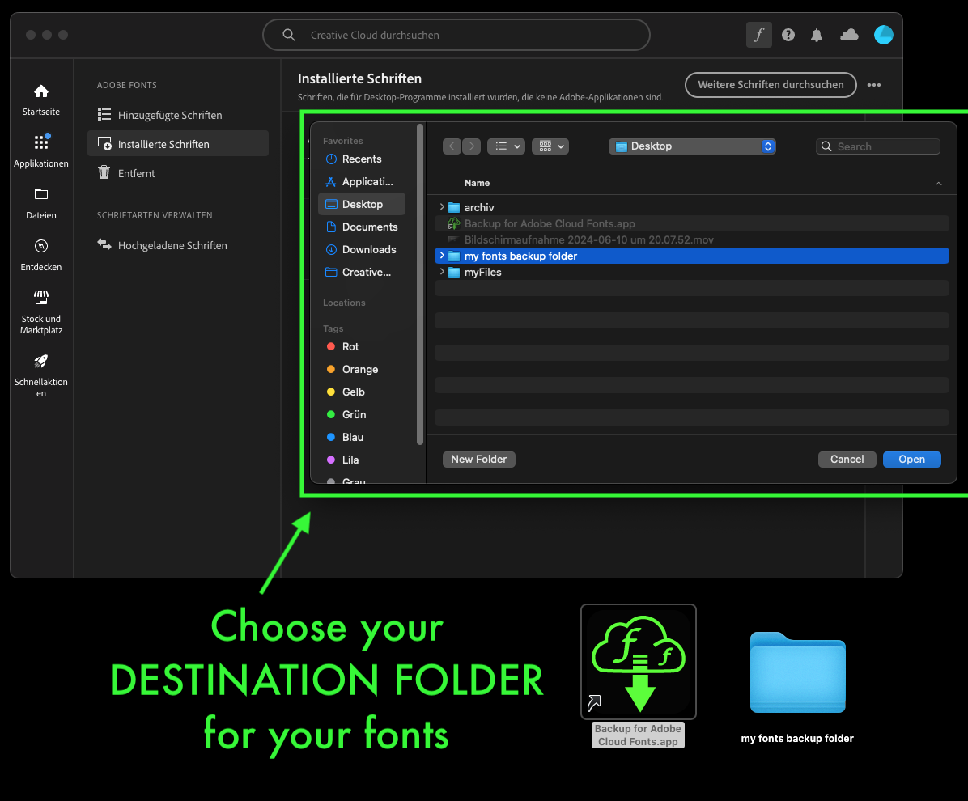This screenshot has width=968, height=801.
Task: Select myFiles folder in list
Action: click(x=691, y=272)
